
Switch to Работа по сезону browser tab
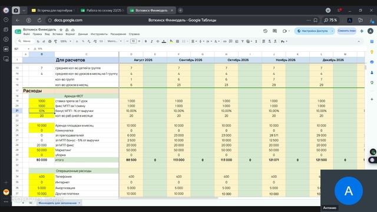102,11
